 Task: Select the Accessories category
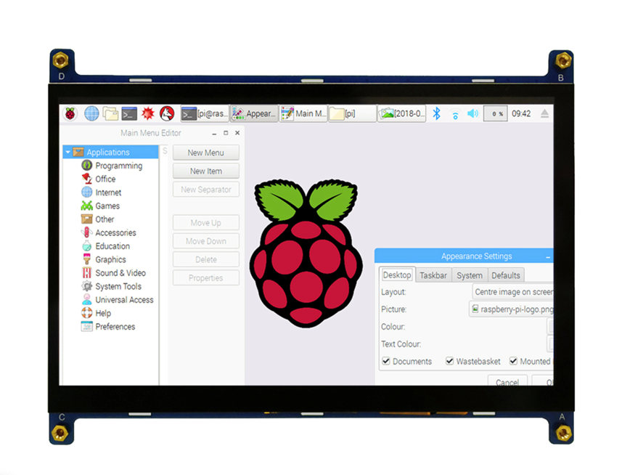point(115,233)
